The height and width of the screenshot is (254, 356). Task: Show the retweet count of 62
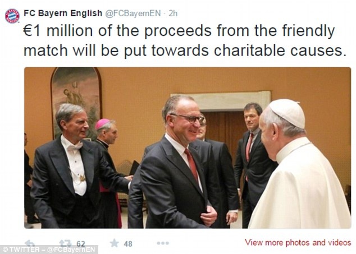[81, 244]
